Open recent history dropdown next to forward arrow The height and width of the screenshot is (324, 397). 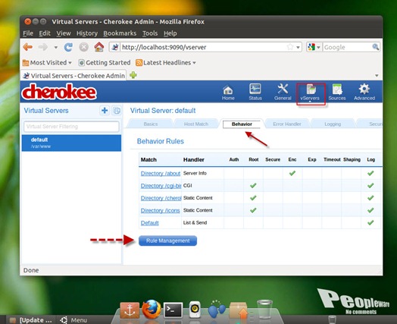point(56,47)
